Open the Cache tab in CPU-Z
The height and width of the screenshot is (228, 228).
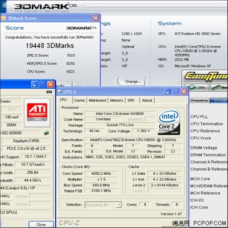tap(79, 100)
